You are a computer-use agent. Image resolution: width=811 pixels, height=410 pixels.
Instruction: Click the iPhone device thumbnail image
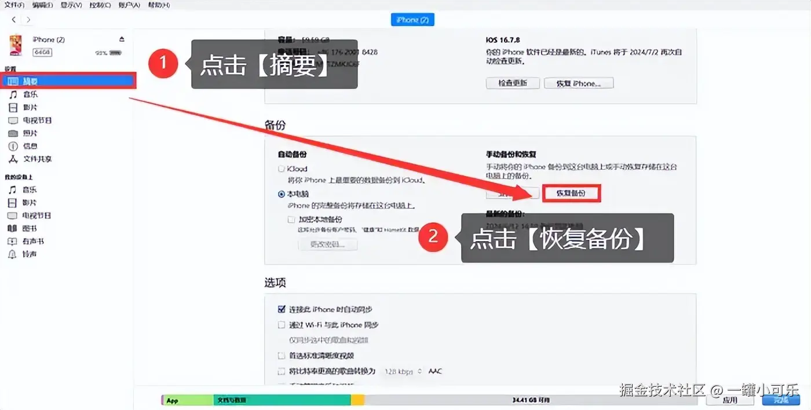click(x=16, y=45)
